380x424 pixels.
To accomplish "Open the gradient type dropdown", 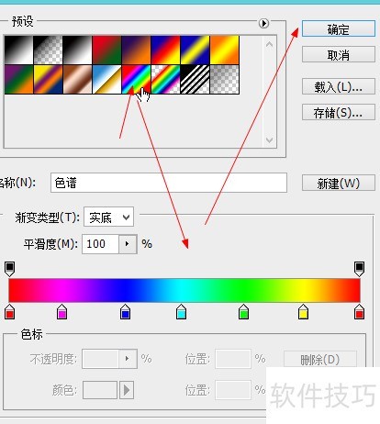I will coord(108,218).
